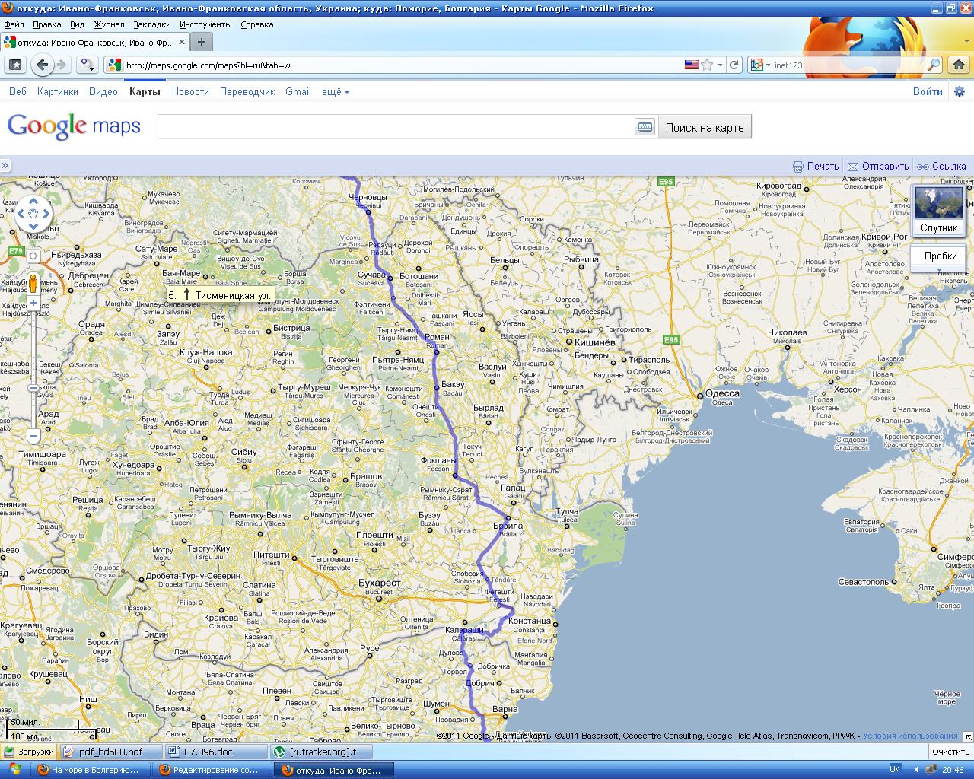The width and height of the screenshot is (974, 779).
Task: Zoom out with the map minus button
Action: [33, 436]
